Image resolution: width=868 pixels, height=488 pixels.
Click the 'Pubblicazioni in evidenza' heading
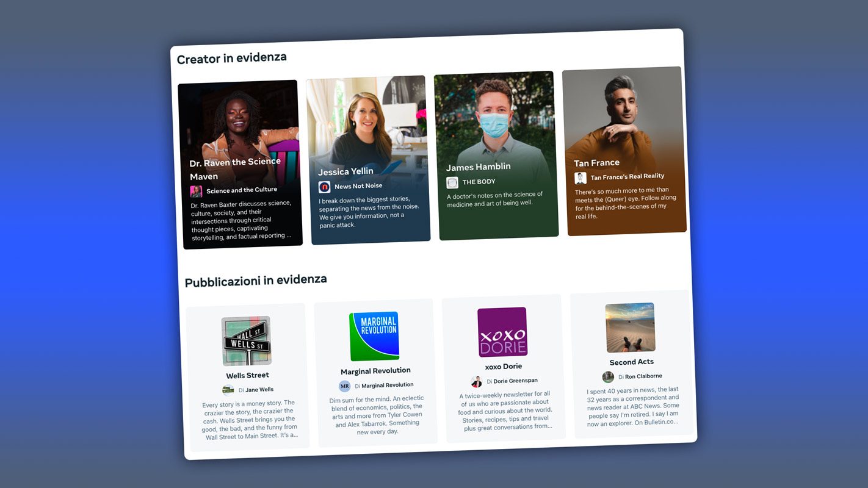tap(256, 281)
